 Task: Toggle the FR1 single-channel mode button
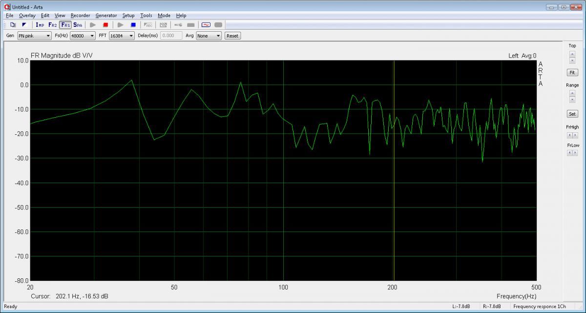tap(65, 24)
